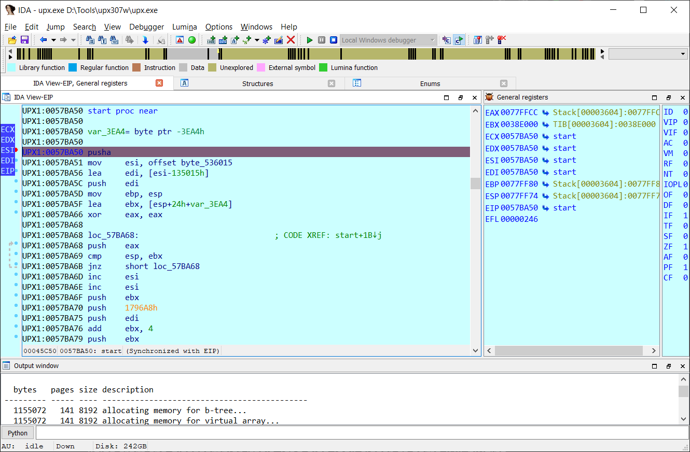
Task: Click the blue asterisk array icon
Action: point(267,40)
